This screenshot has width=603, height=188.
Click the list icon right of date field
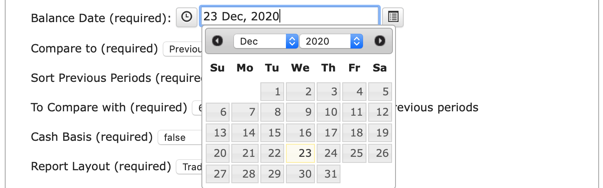[393, 17]
